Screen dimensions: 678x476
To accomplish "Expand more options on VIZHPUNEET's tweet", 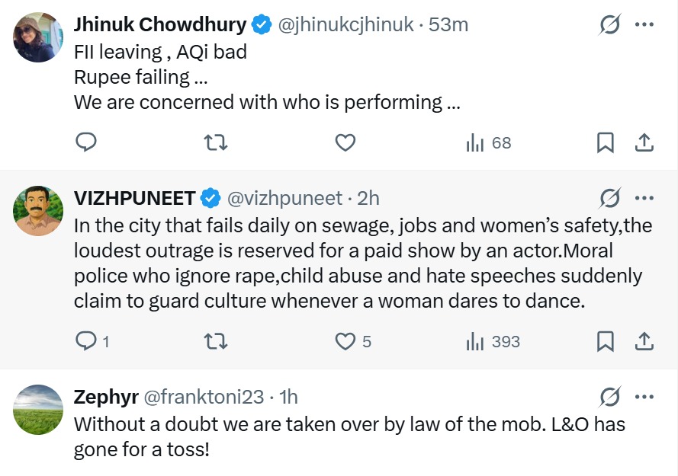I will [644, 199].
